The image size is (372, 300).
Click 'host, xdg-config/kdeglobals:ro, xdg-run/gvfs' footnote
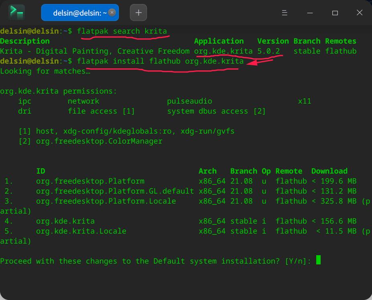[x=135, y=131]
